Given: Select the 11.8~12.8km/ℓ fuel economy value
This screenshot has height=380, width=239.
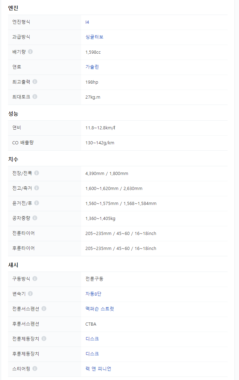Looking at the screenshot, I should pyautogui.click(x=100, y=128).
